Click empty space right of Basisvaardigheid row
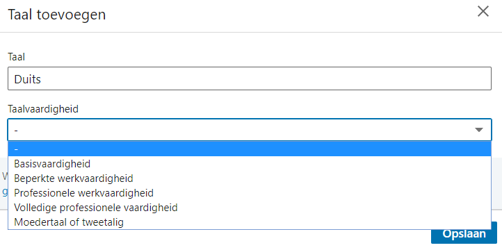502x250 pixels. pos(288,164)
